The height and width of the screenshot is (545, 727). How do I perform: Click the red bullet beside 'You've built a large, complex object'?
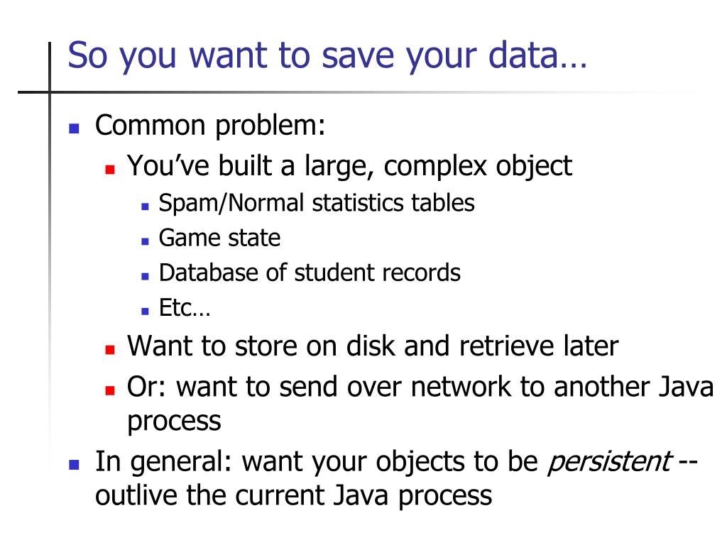pos(110,169)
